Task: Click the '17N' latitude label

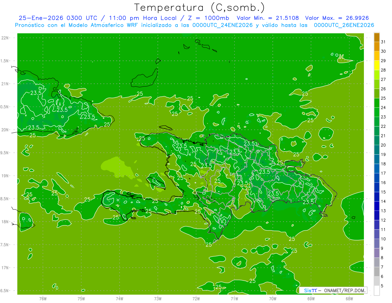Action: coord(5,268)
